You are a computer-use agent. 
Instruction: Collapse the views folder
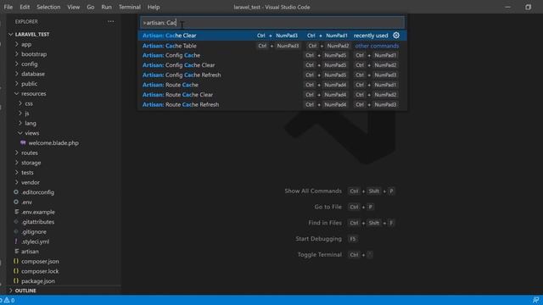tap(20, 133)
